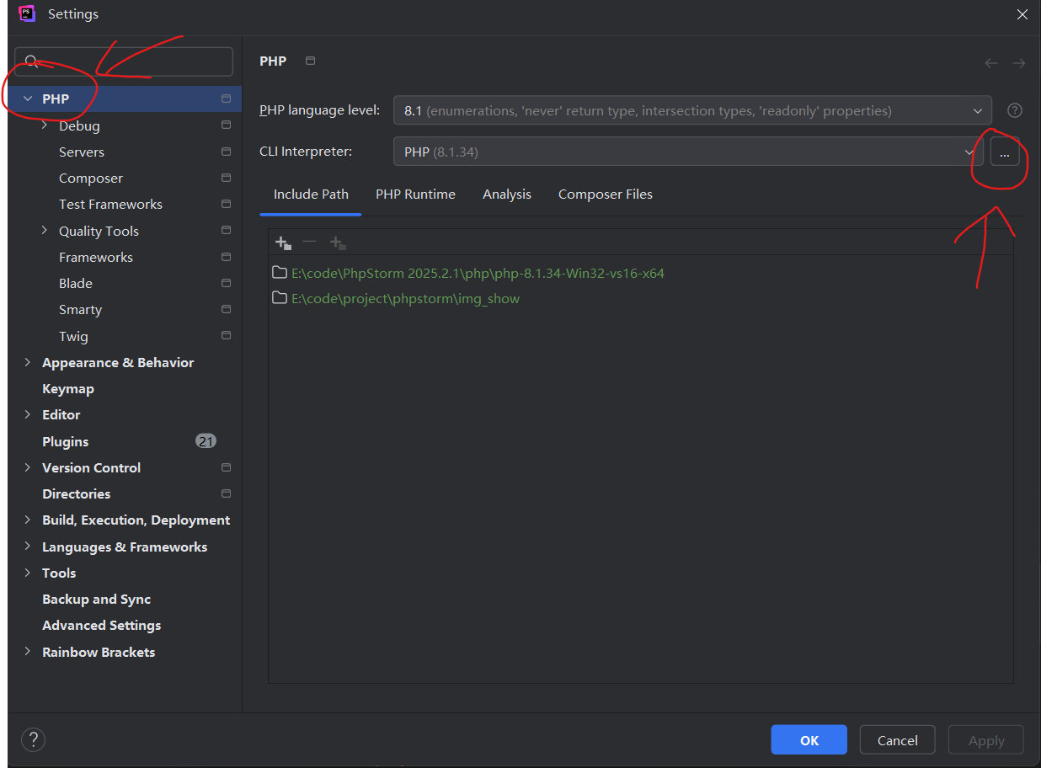
Task: Click the folder icon beside img_show path
Action: (280, 298)
